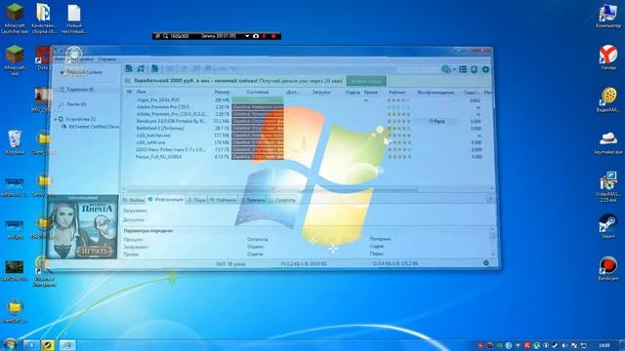The height and width of the screenshot is (351, 625).
Task: Switch to the Информация tab
Action: 165,199
